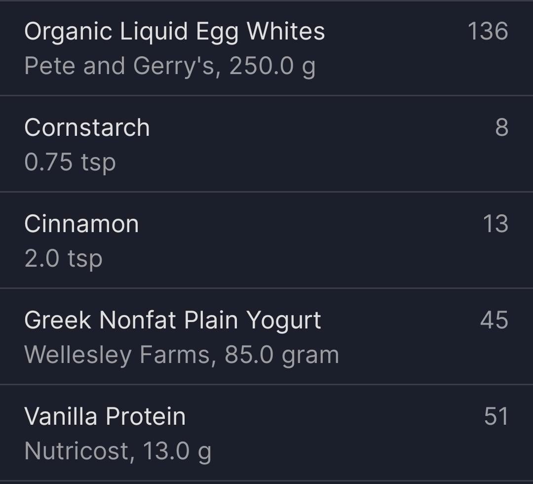
Task: Tap the 8 calorie value for Cornstarch
Action: click(501, 127)
